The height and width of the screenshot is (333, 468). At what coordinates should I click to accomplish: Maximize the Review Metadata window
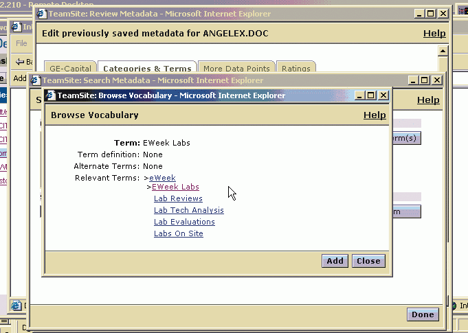(x=431, y=14)
